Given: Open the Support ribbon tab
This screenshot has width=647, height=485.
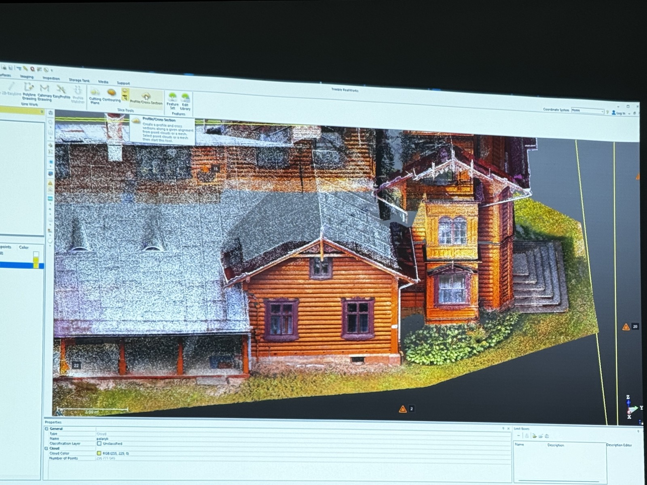Looking at the screenshot, I should pyautogui.click(x=123, y=83).
